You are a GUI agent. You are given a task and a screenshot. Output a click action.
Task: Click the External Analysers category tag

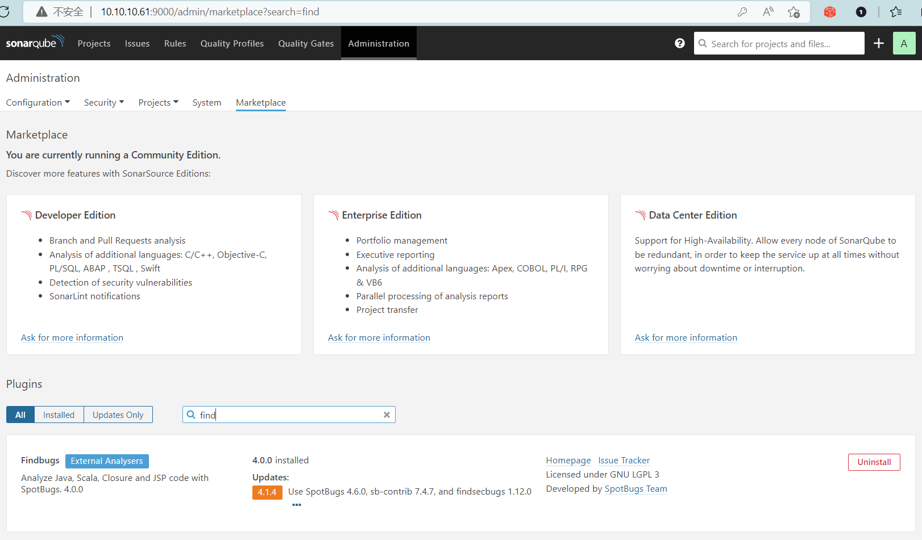point(107,461)
